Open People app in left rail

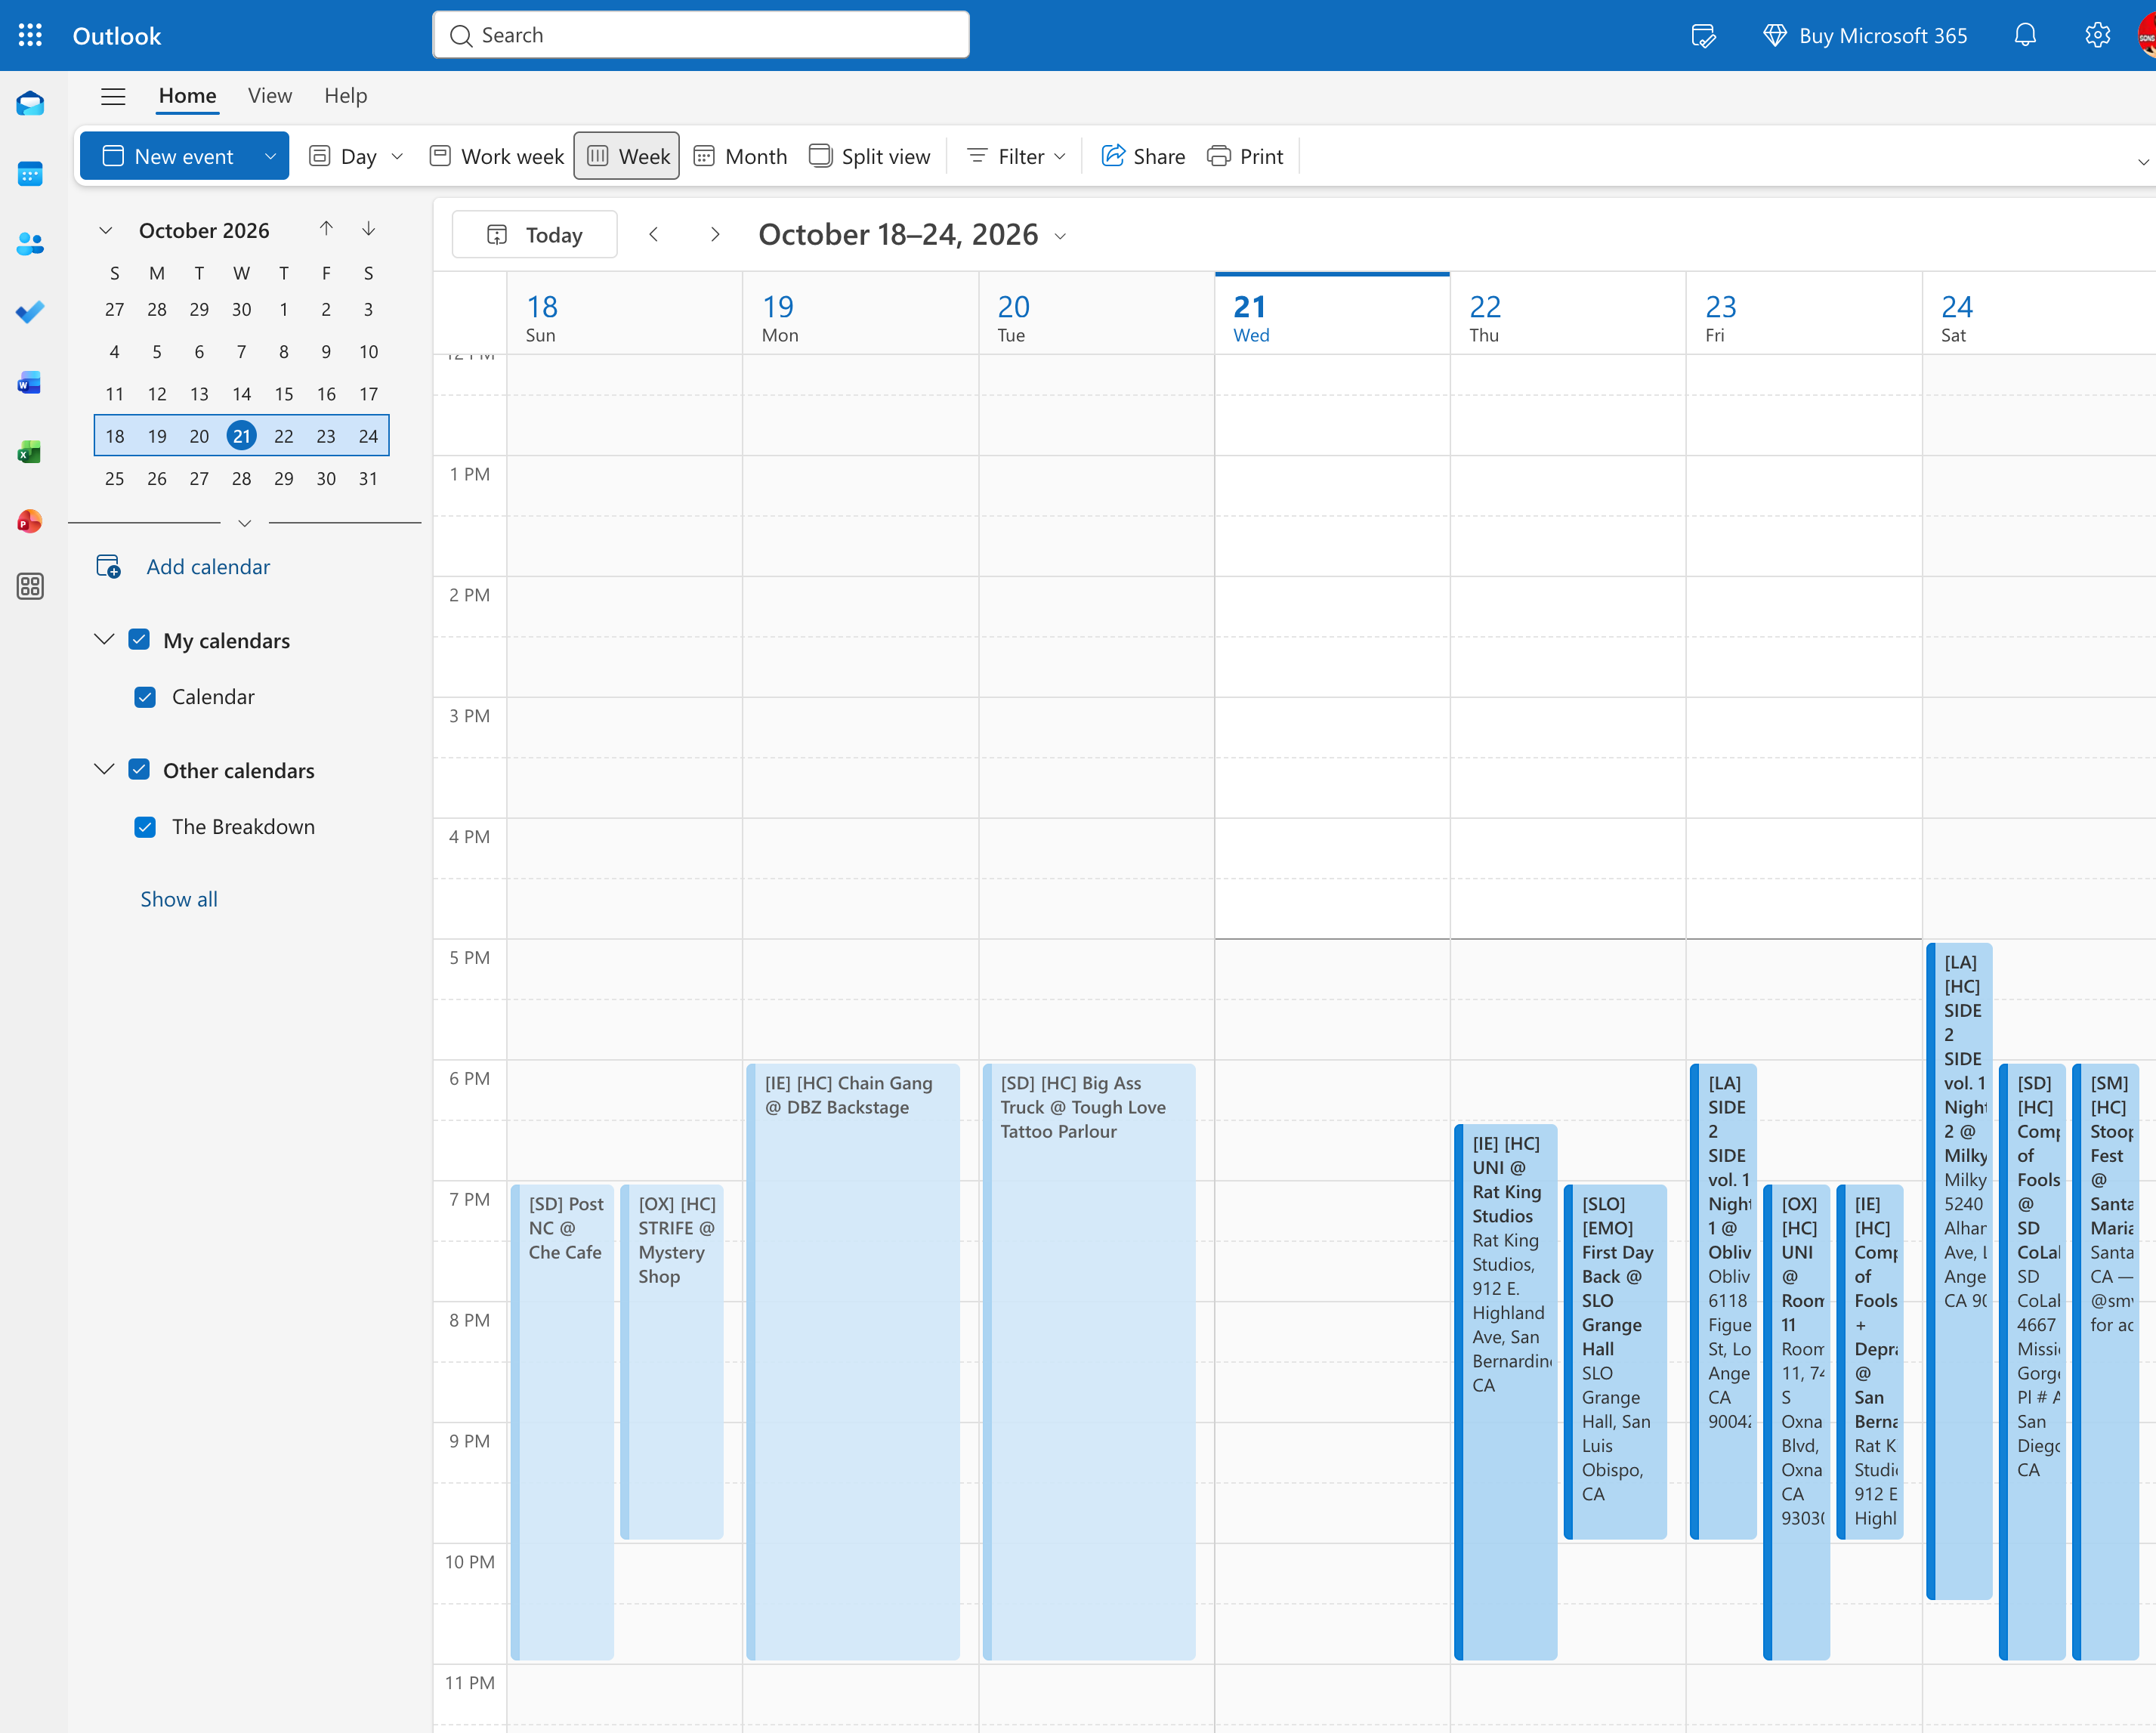pos(31,243)
